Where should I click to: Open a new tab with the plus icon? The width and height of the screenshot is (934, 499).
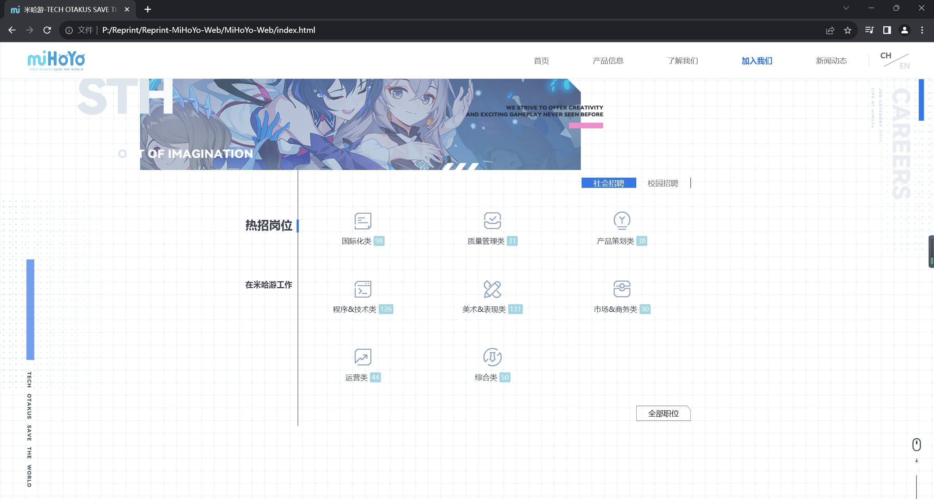point(148,9)
